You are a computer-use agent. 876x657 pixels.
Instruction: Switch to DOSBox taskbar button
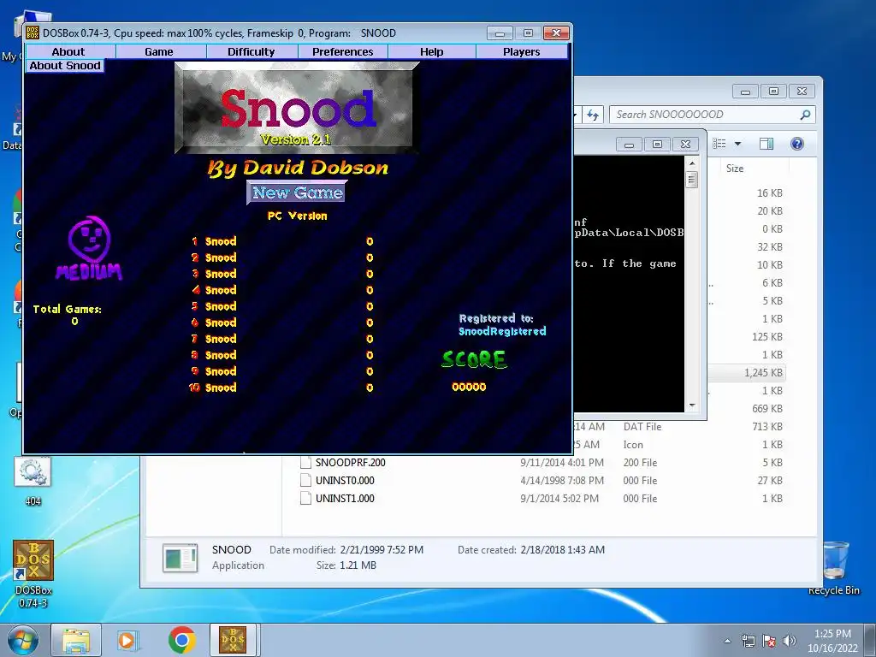[233, 640]
